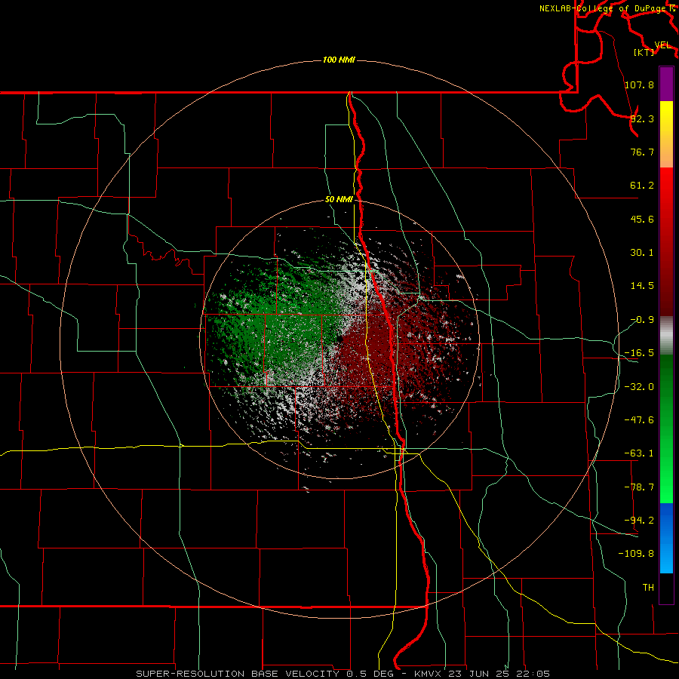The image size is (679, 679).
Task: Click the TH legend label
Action: tap(648, 587)
